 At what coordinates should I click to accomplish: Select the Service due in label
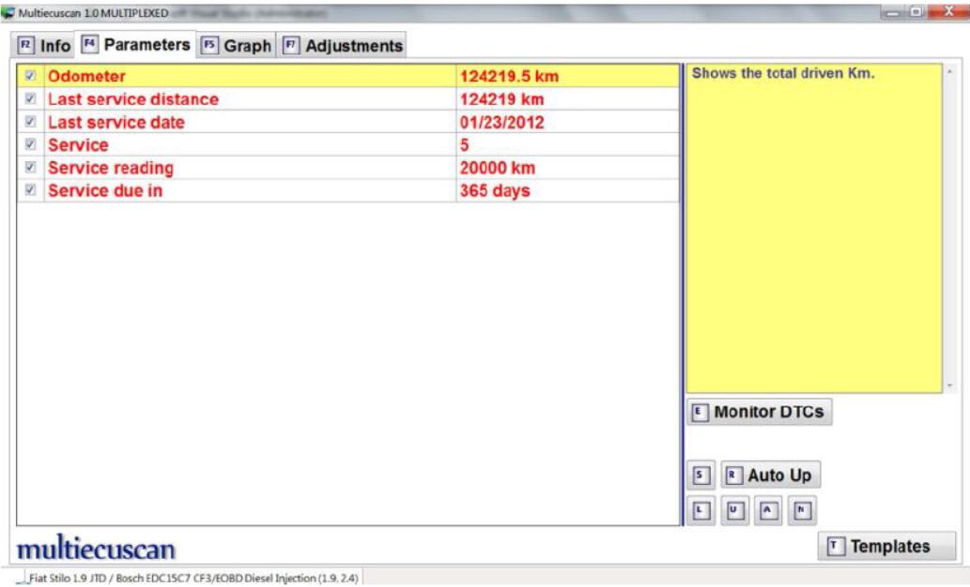(105, 190)
